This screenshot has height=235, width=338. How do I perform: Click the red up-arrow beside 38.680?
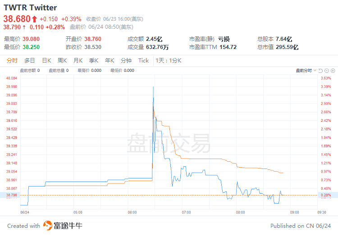[35, 19]
